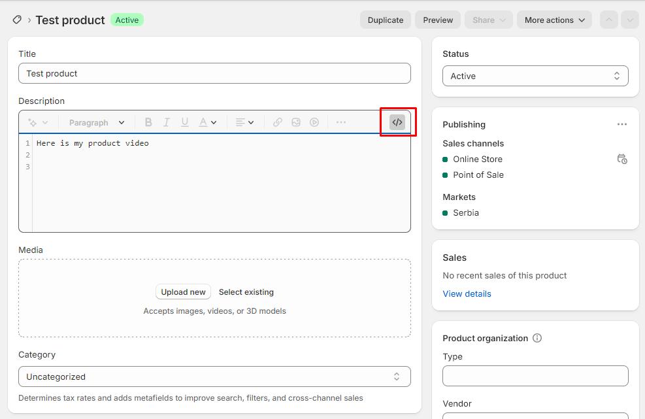
Task: Click the Title input field
Action: [x=214, y=73]
